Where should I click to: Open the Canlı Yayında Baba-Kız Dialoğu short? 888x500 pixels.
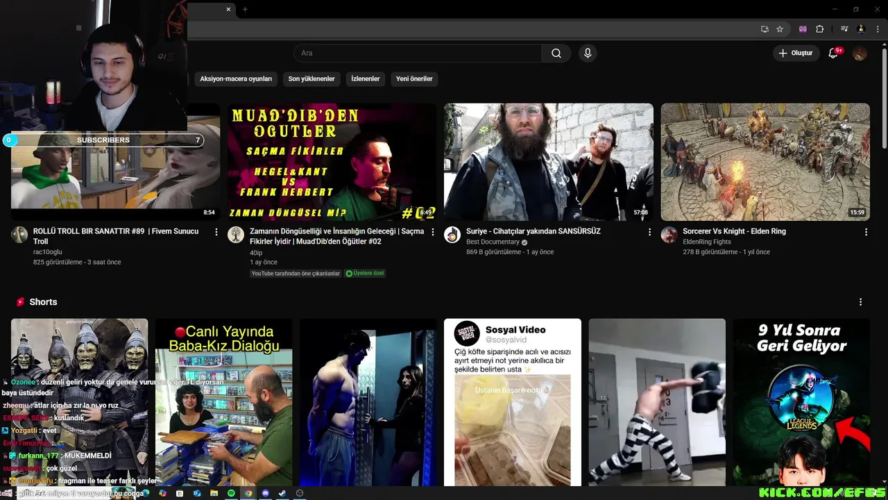click(223, 402)
